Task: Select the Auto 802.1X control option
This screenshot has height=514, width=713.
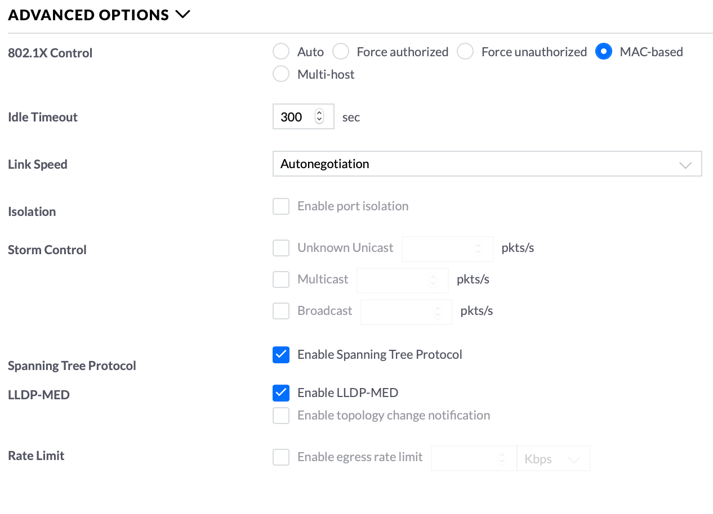Action: coord(281,52)
